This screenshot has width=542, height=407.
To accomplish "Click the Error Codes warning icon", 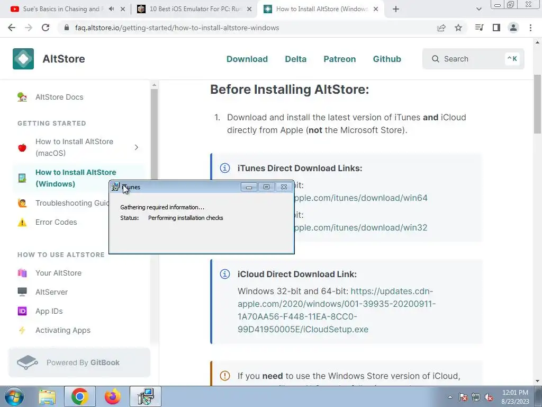I will tap(22, 222).
